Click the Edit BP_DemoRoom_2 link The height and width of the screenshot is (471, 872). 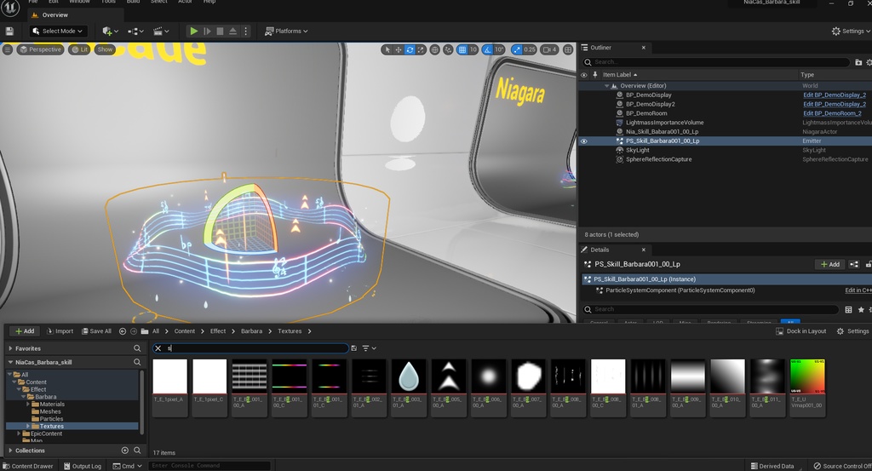click(x=834, y=113)
